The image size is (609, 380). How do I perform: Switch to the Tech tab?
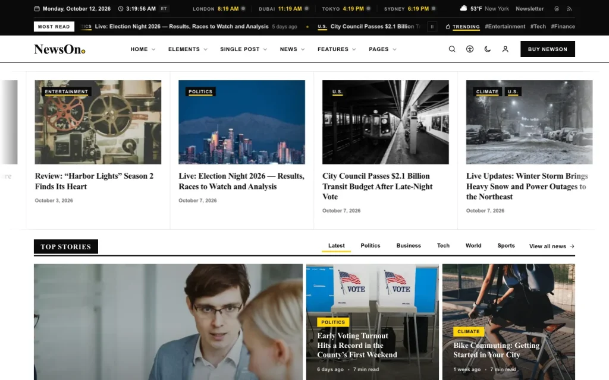(443, 246)
